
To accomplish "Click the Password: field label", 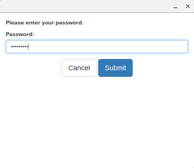I will coord(20,34).
